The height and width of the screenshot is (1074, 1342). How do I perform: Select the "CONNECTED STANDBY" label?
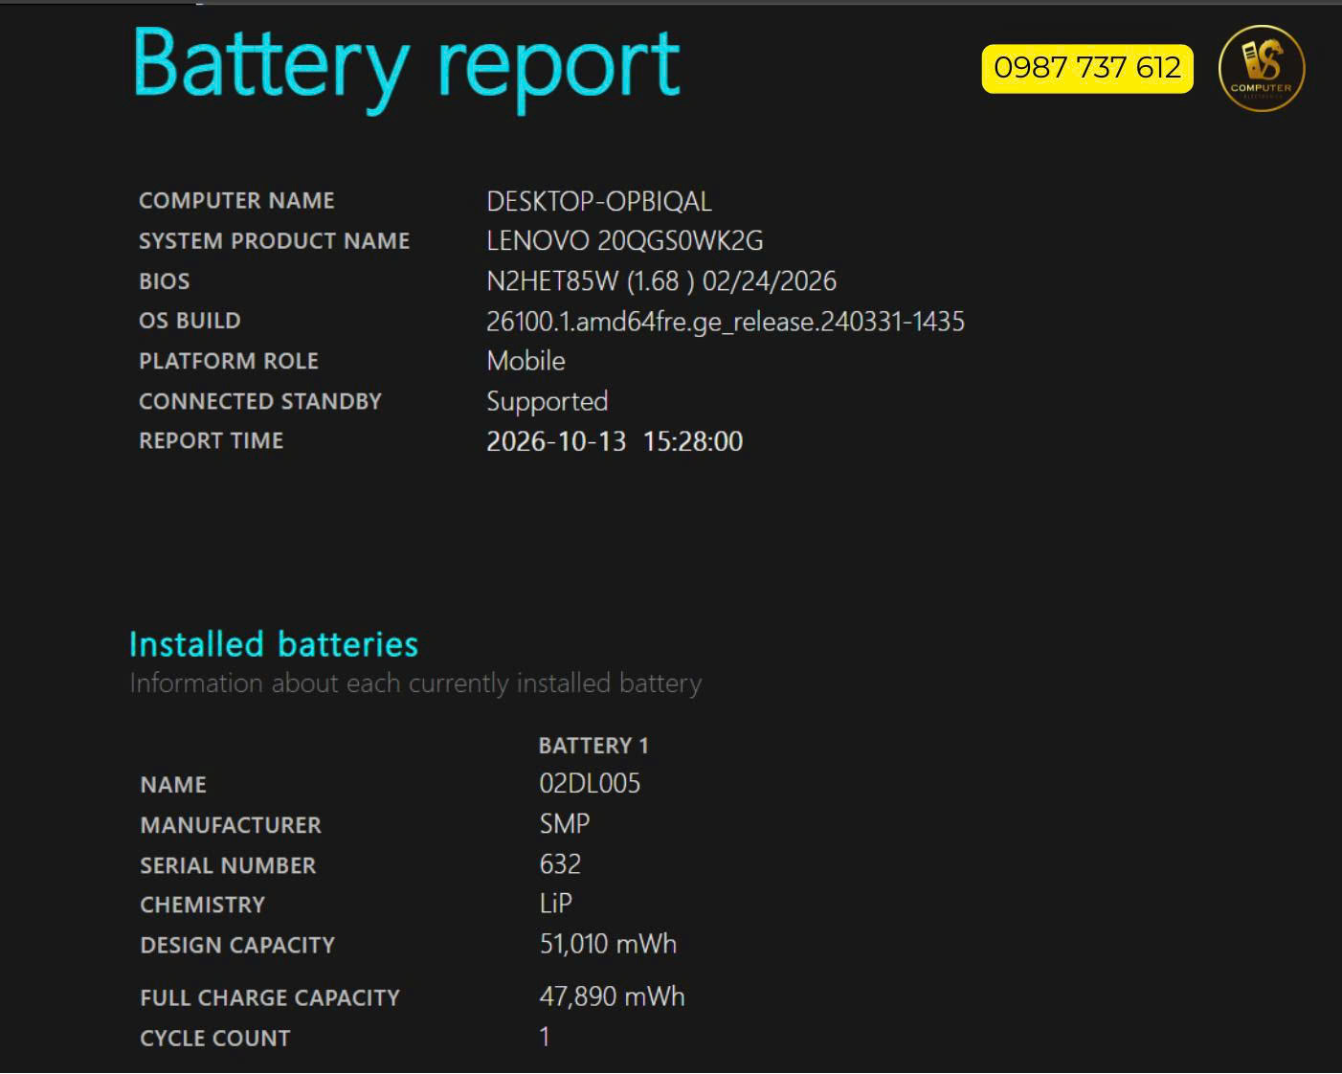(x=260, y=401)
